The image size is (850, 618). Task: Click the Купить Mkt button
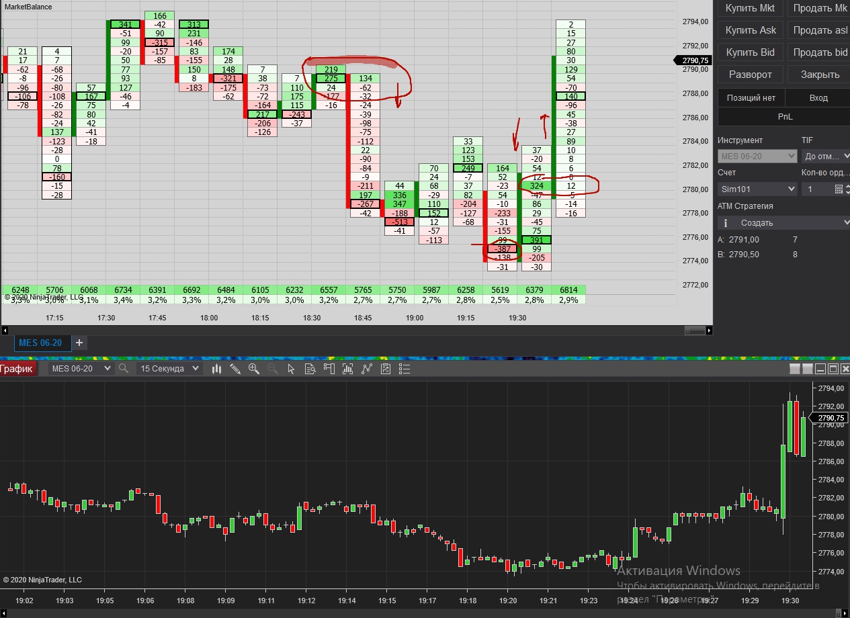pyautogui.click(x=751, y=9)
